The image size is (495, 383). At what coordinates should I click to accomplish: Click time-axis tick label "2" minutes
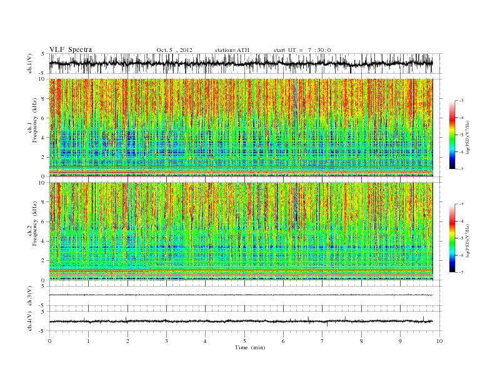[x=127, y=341]
